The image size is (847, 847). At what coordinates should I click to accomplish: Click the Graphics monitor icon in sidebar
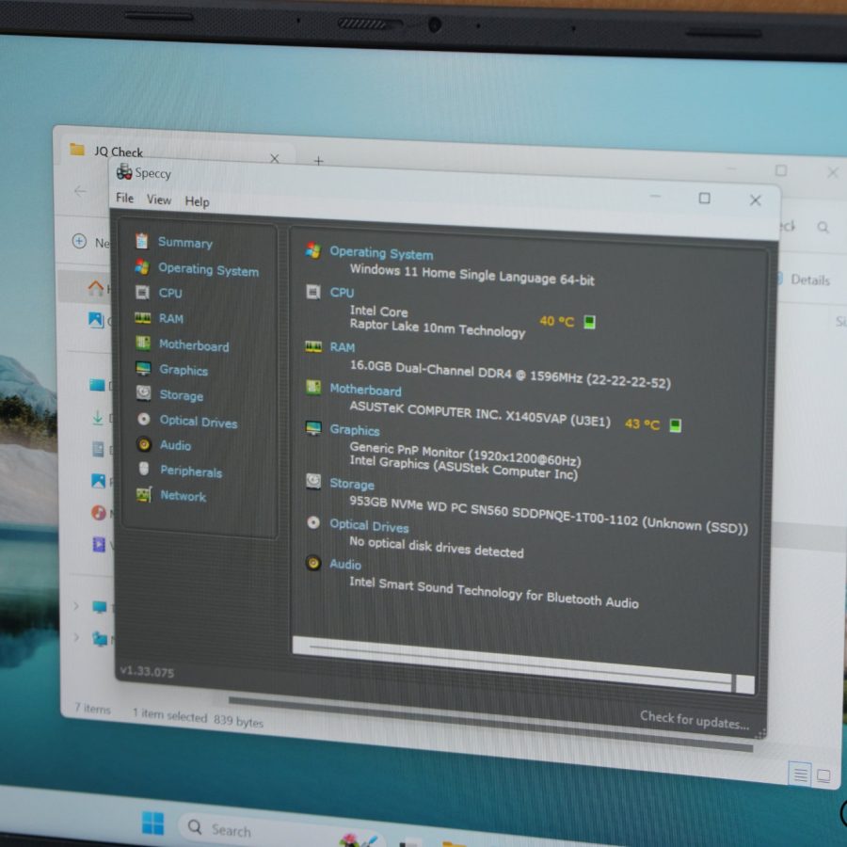[143, 368]
